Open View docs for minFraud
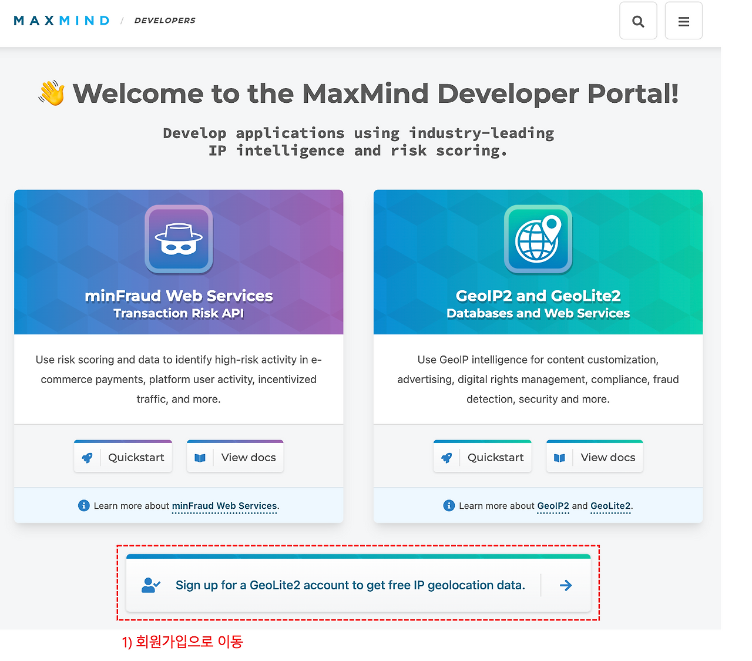Image resolution: width=752 pixels, height=661 pixels. point(235,457)
